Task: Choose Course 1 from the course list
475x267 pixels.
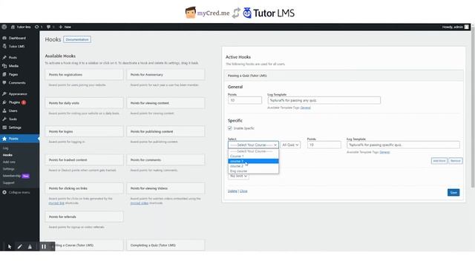Action: pos(253,156)
